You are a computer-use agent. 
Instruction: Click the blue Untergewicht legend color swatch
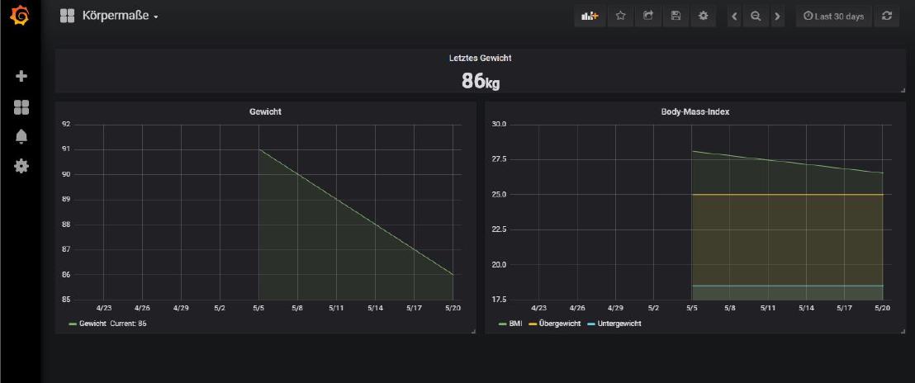coord(590,324)
